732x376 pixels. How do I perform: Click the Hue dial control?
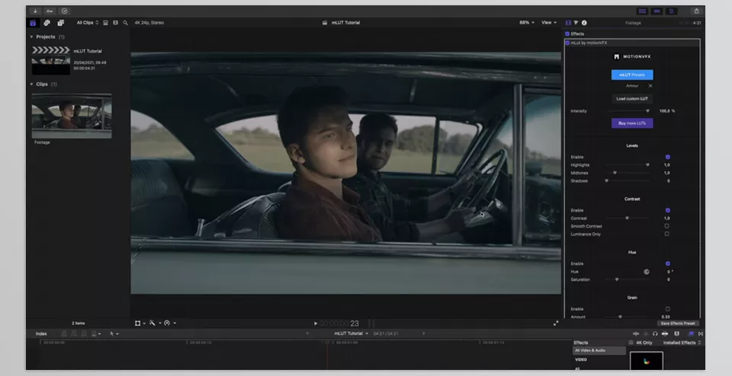(647, 272)
